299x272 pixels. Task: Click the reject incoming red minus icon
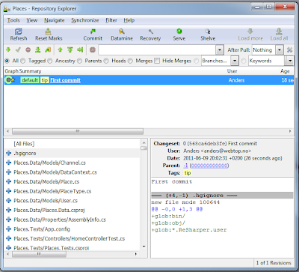(x=28, y=49)
